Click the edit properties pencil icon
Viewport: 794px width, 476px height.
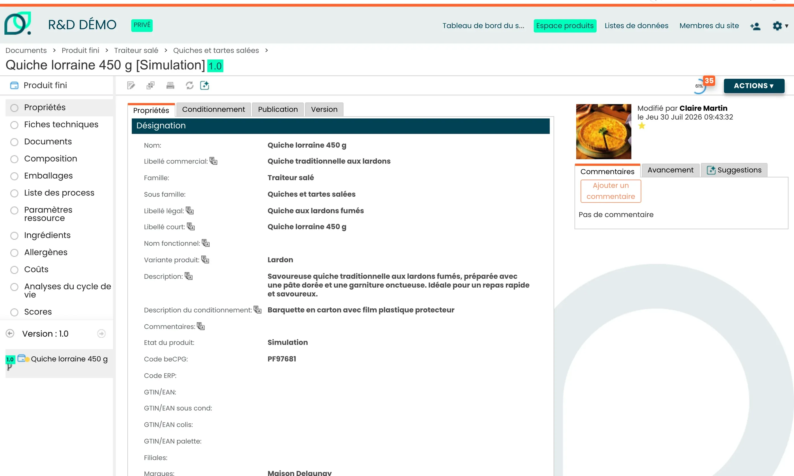(x=131, y=86)
